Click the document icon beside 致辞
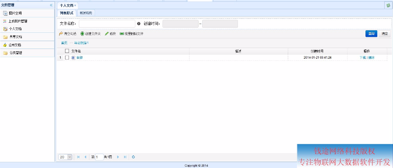The width and height of the screenshot is (393, 168). click(73, 57)
